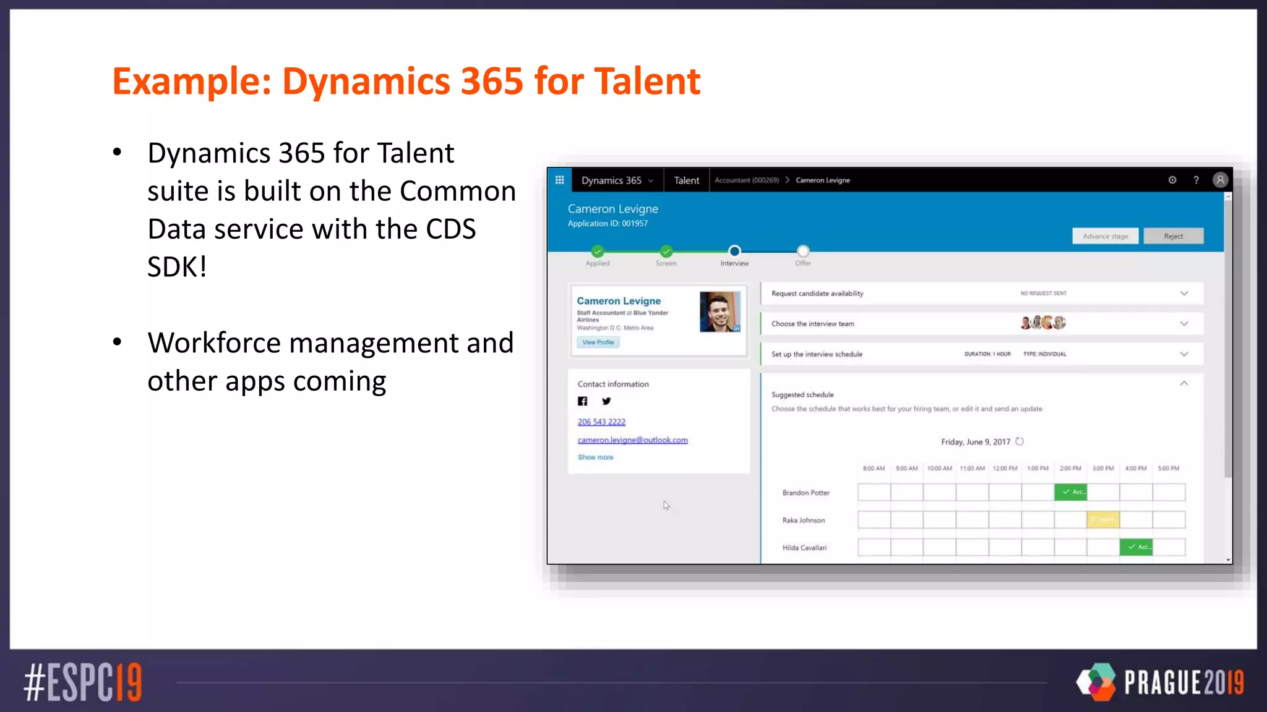Click the scrollbar down arrow
The height and width of the screenshot is (712, 1267).
[x=1228, y=559]
